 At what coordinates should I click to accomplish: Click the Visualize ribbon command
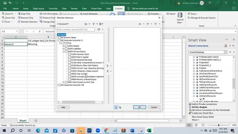154,14
